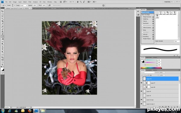Show Layer 48 with its visibility box
This screenshot has width=181, height=113.
point(141,87)
